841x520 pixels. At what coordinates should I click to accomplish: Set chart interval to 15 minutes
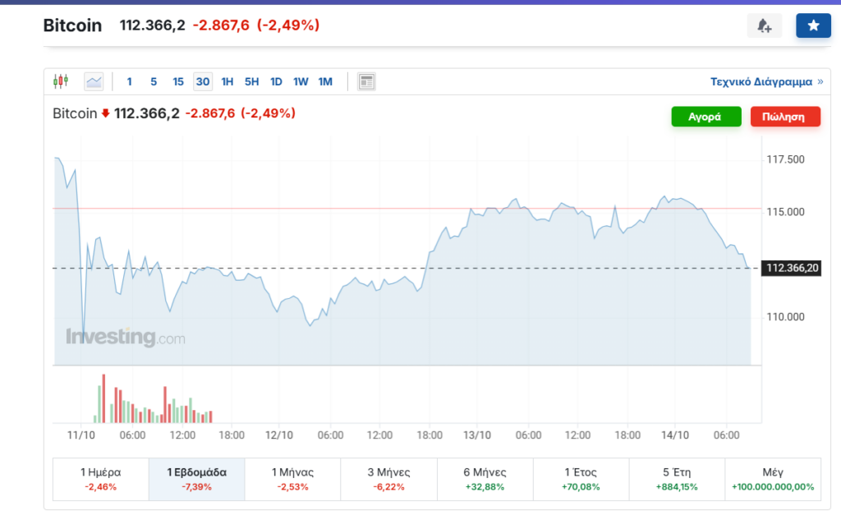(x=178, y=81)
